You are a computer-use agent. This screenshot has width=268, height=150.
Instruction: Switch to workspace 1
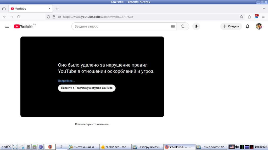pos(50,147)
